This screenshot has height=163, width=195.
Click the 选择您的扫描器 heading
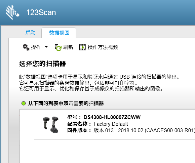point(43,64)
